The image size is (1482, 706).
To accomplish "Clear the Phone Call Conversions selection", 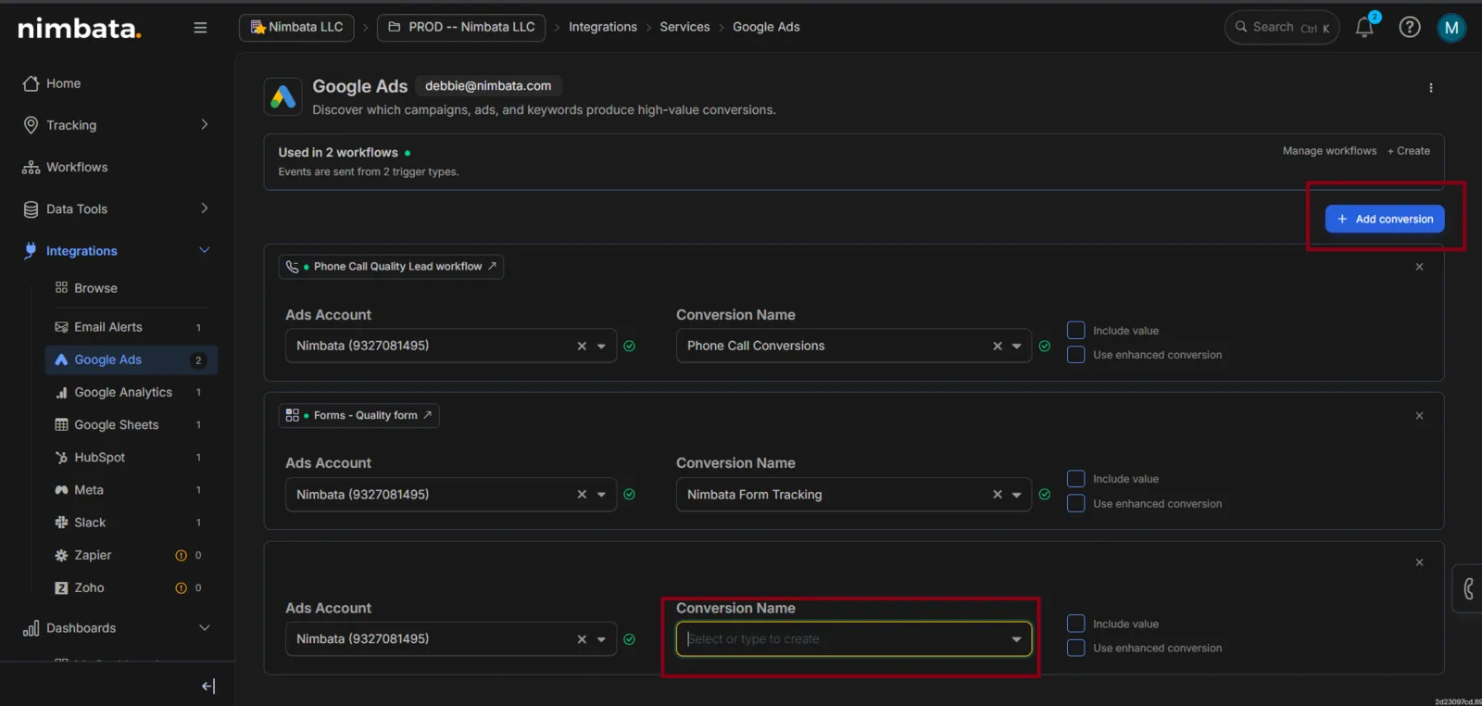I will [998, 347].
